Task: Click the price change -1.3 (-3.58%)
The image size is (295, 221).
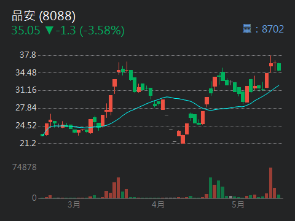Action: coord(90,31)
